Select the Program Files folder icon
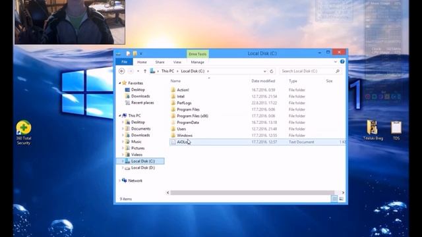The height and width of the screenshot is (237, 422). click(x=173, y=109)
